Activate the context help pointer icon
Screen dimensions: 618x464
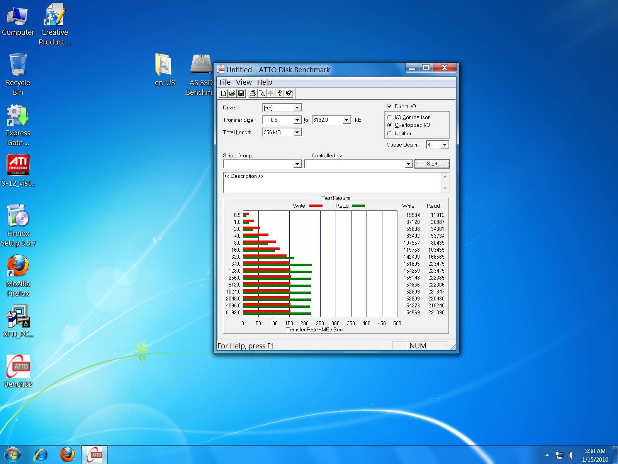(x=289, y=93)
